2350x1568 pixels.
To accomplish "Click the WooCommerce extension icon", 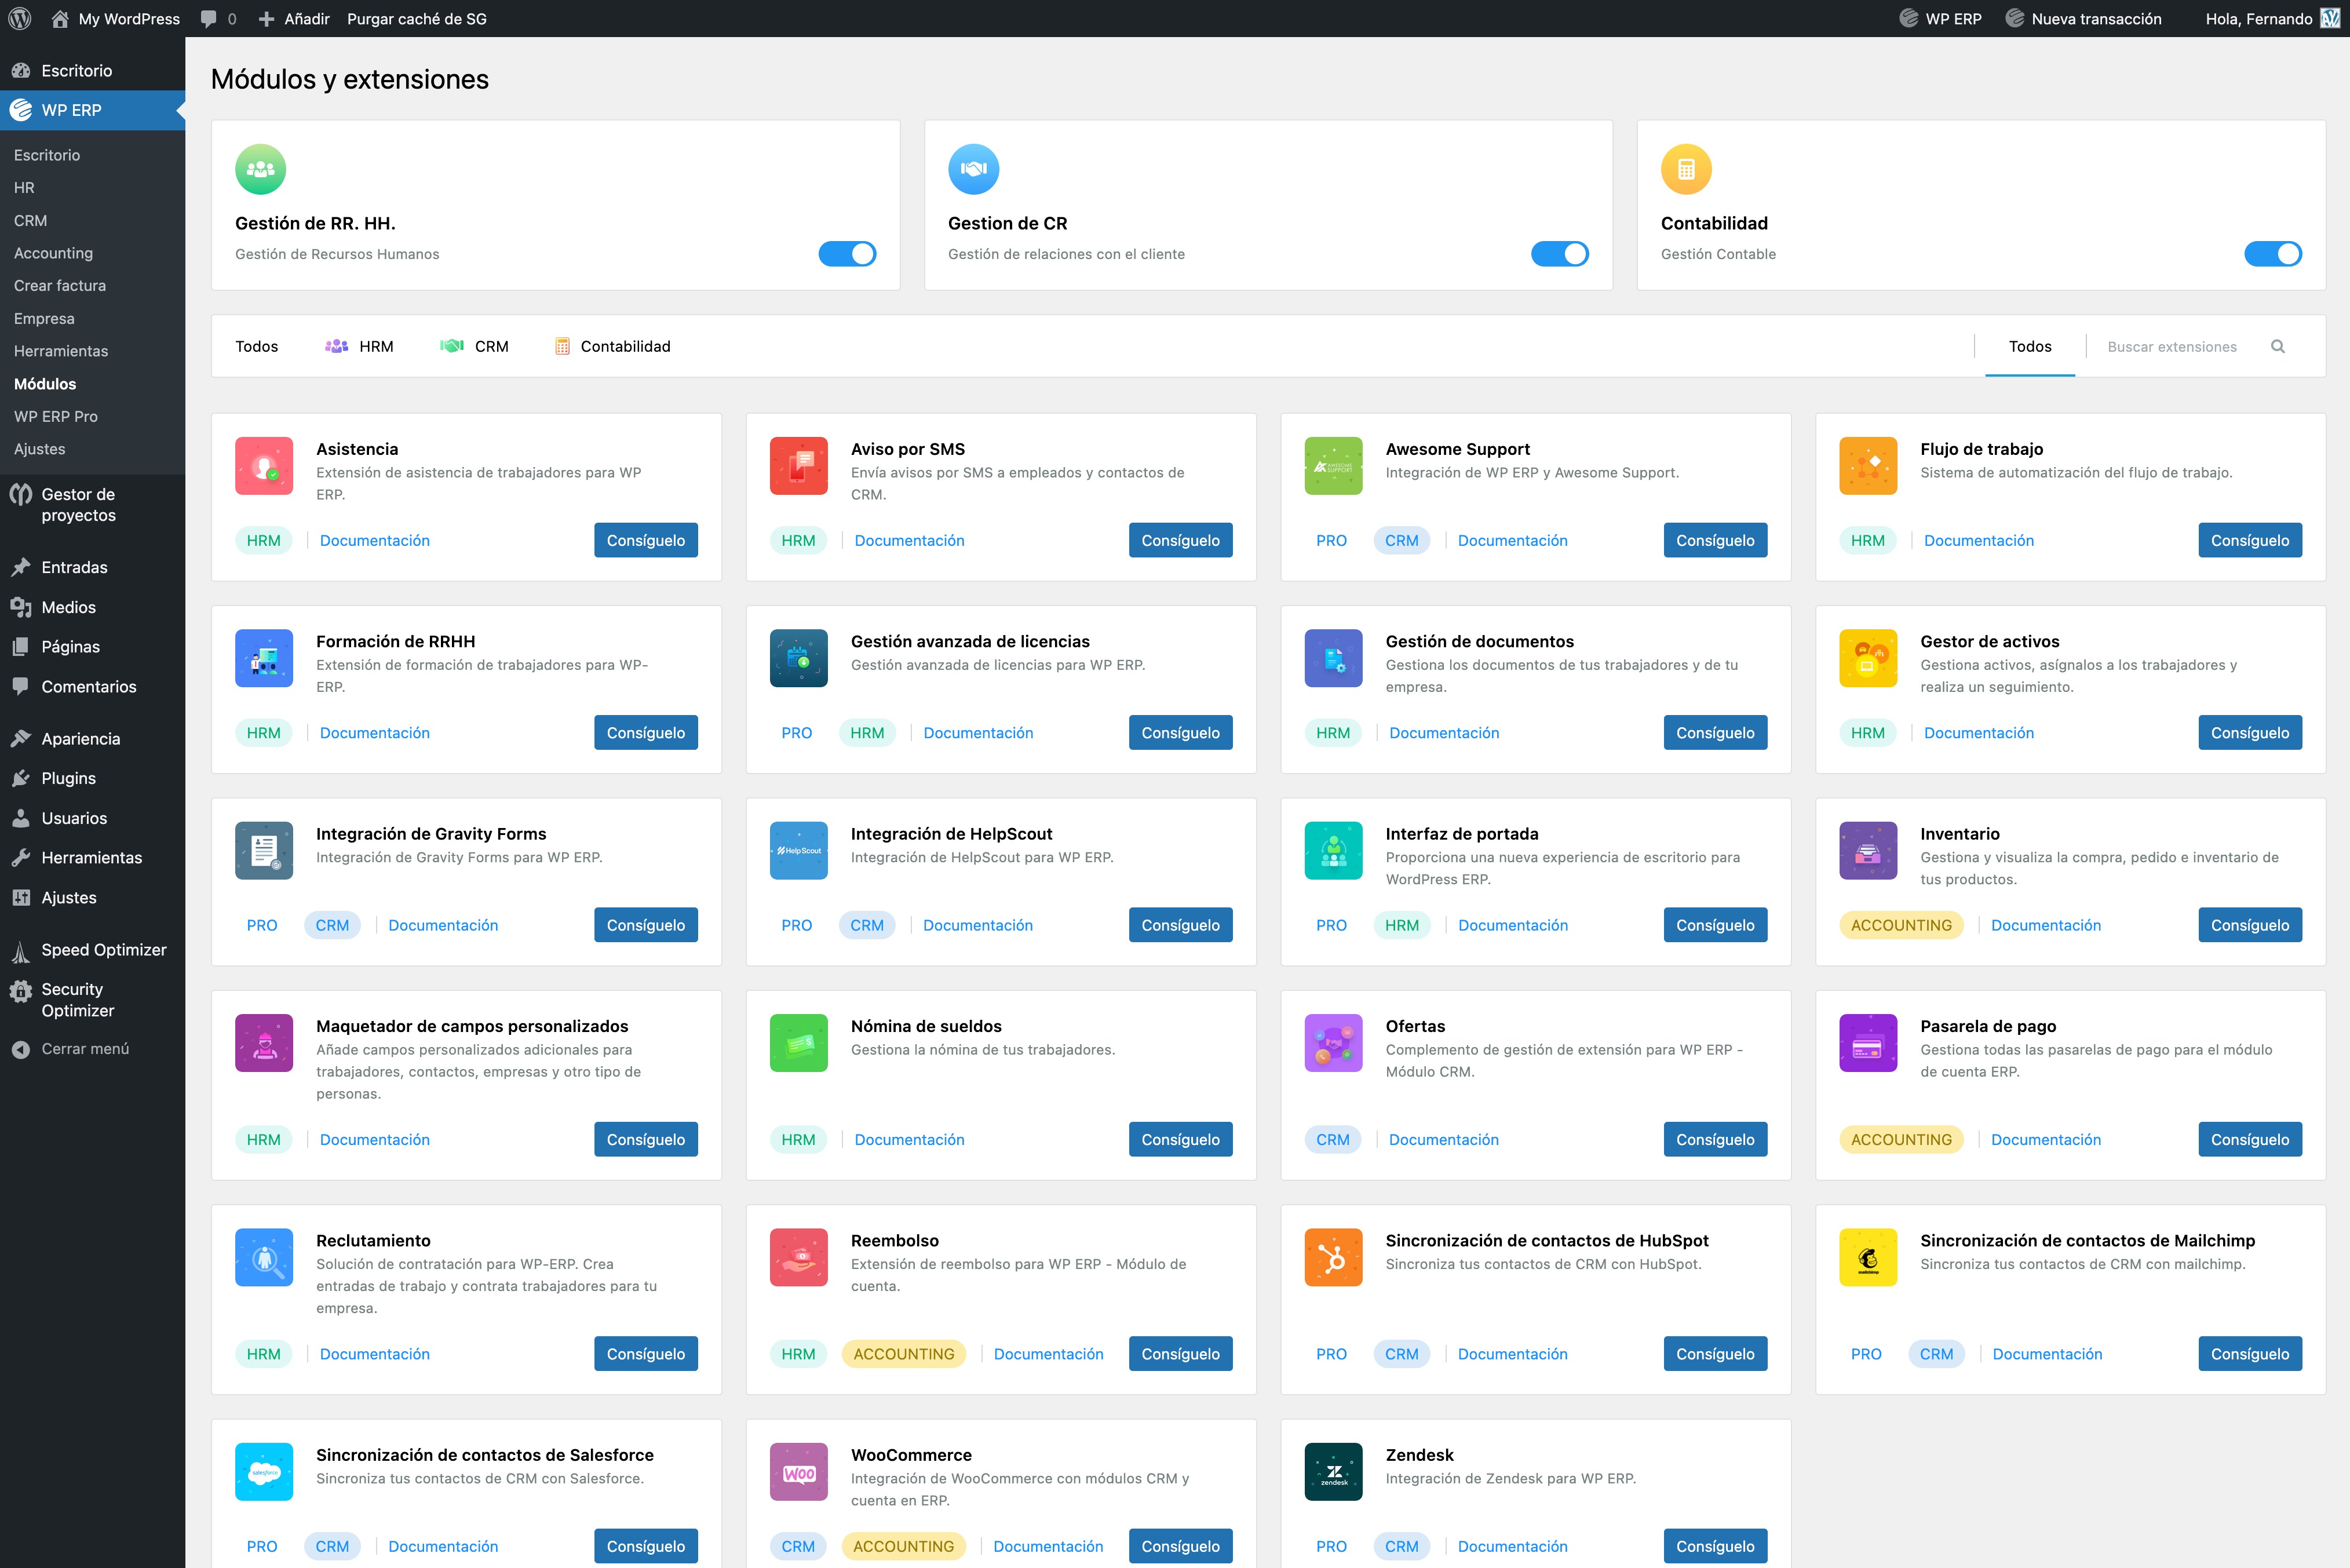I will 798,1472.
